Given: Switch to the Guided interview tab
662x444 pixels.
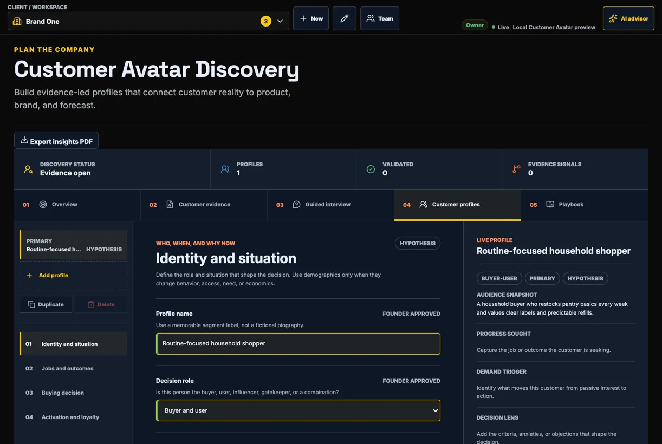Looking at the screenshot, I should [x=331, y=205].
